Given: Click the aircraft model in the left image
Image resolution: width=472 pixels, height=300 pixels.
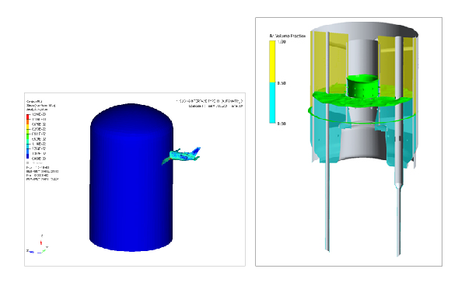Looking at the screenshot, I should click(181, 155).
